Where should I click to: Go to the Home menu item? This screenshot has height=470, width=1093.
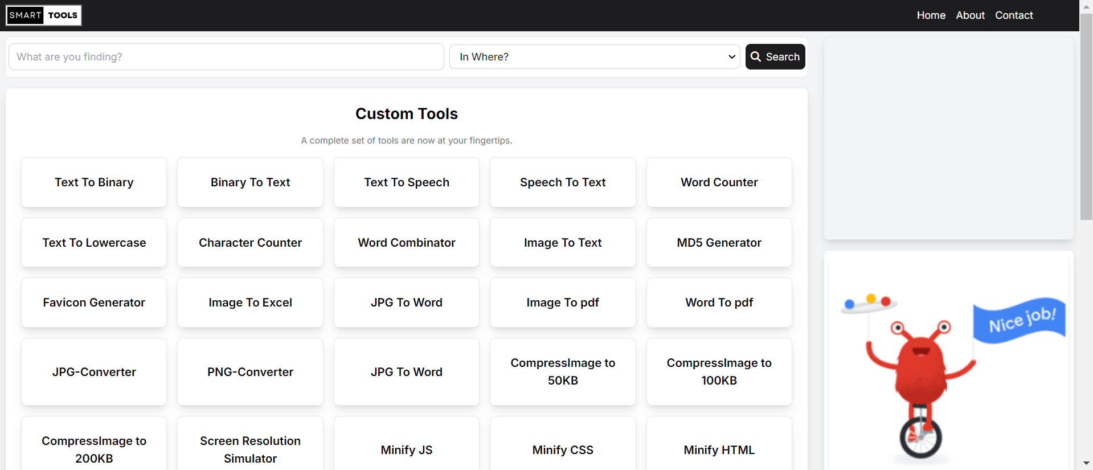coord(931,15)
